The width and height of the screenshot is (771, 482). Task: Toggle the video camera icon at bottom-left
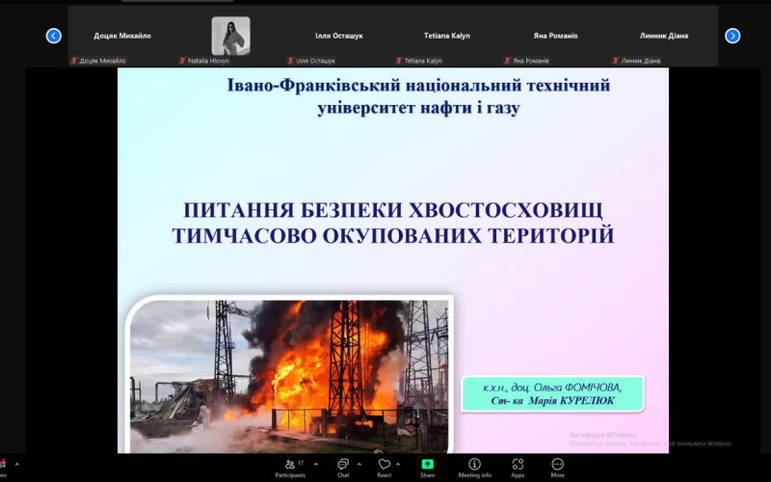3,465
